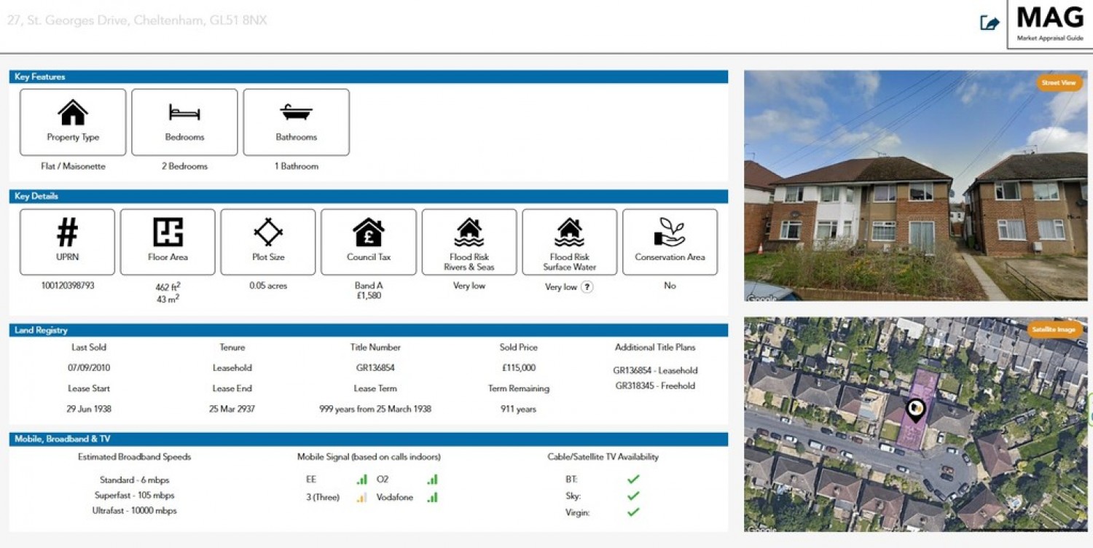This screenshot has height=548, width=1093.
Task: Select the Bedrooms bed icon tile
Action: tap(184, 122)
